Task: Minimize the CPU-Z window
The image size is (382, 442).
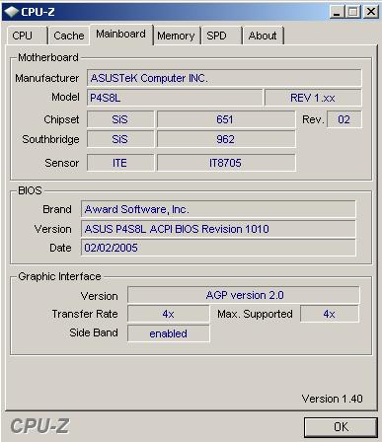Action: tap(337, 12)
